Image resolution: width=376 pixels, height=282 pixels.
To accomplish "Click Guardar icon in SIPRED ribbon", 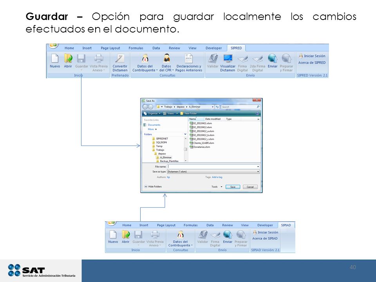I will point(81,58).
